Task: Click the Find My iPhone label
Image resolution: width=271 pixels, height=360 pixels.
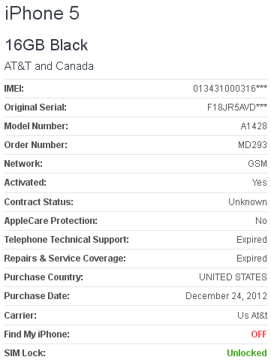Action: pos(37,334)
